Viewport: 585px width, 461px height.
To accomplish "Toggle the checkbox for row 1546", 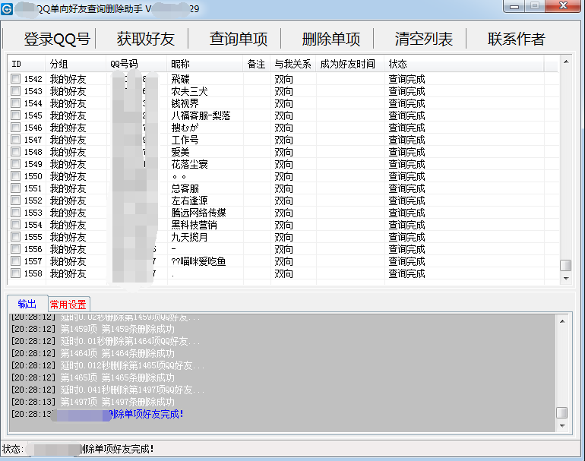I will tap(16, 128).
